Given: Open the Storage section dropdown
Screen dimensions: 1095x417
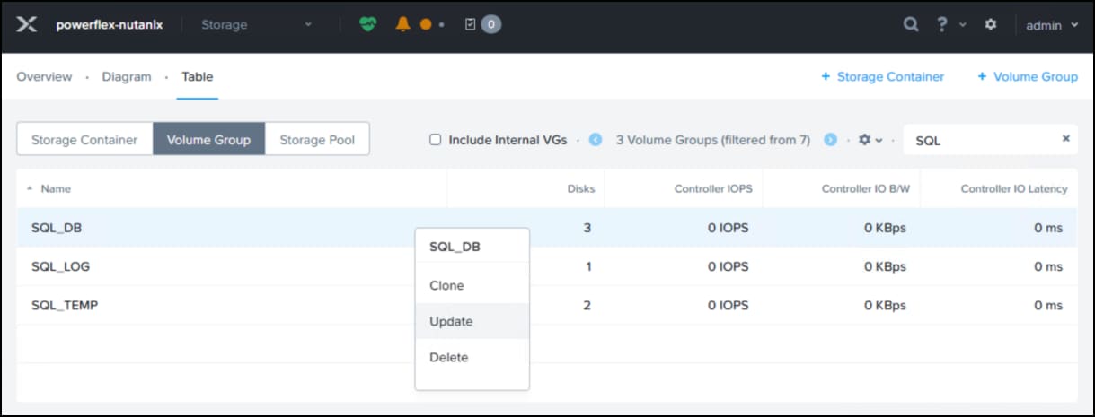Looking at the screenshot, I should [x=256, y=25].
